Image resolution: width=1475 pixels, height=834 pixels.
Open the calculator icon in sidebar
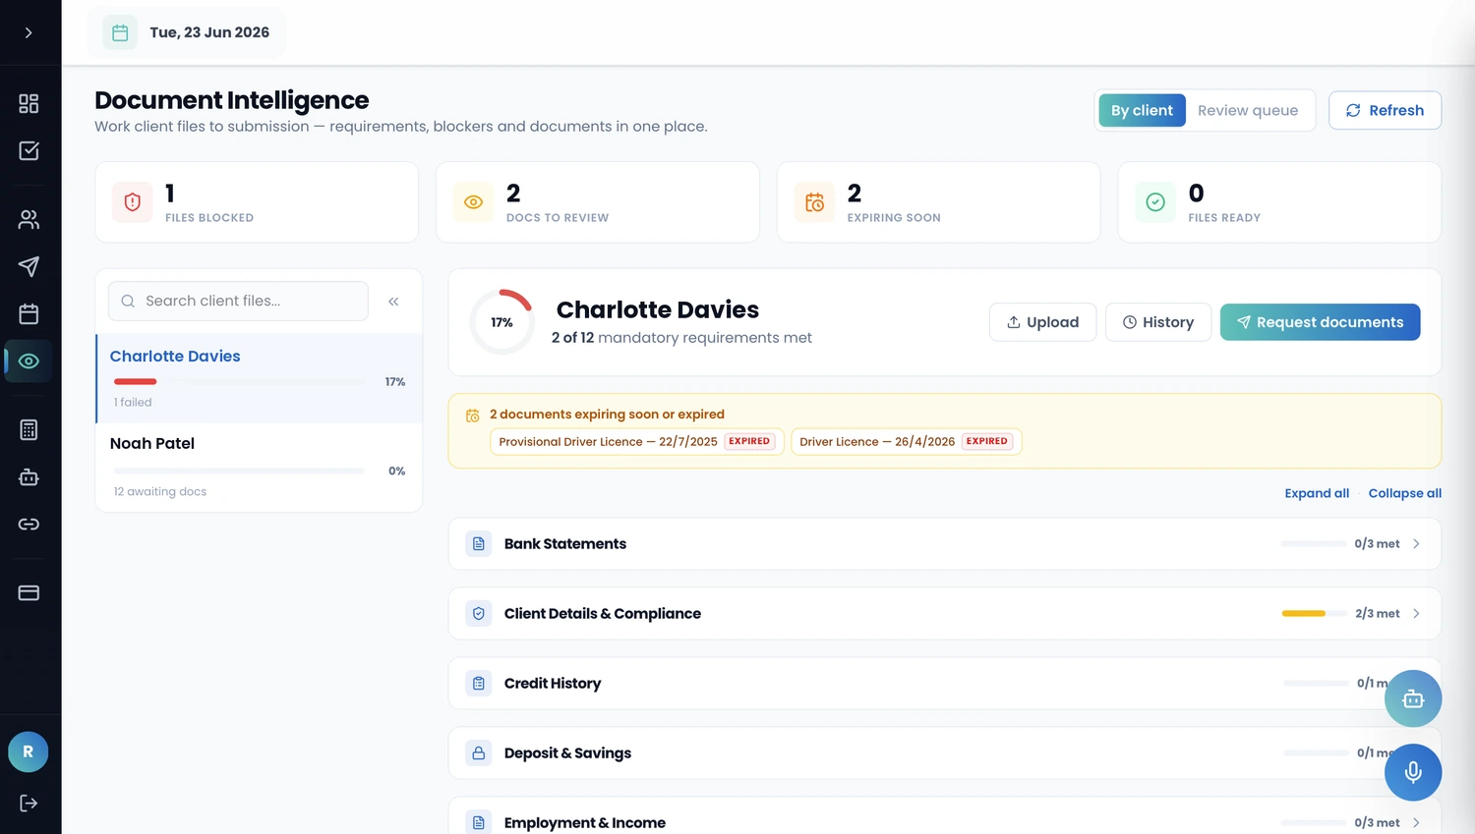point(29,429)
